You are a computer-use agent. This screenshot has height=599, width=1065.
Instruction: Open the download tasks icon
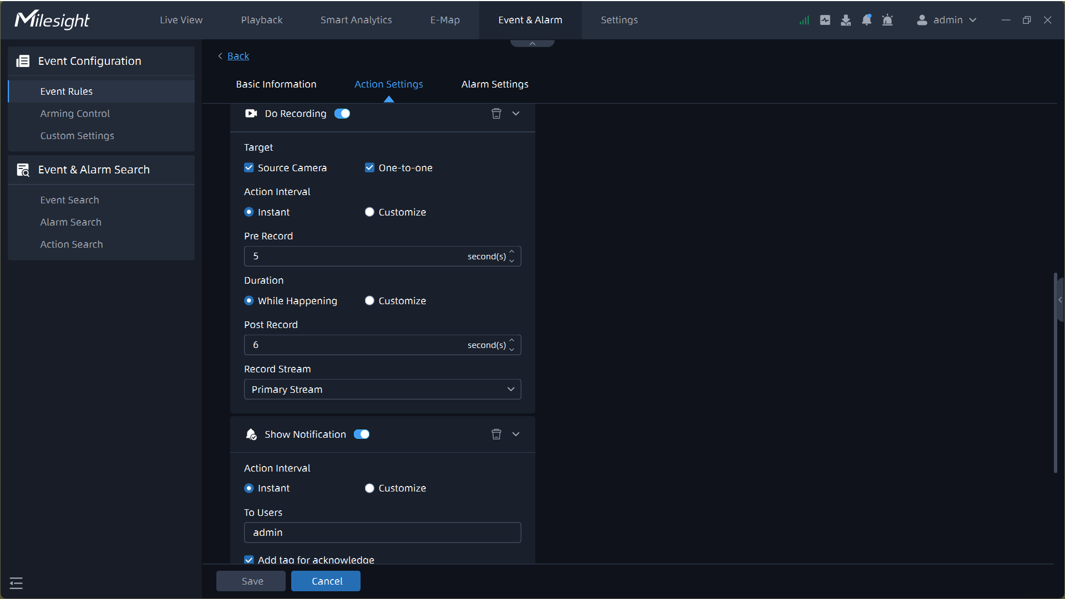[846, 21]
